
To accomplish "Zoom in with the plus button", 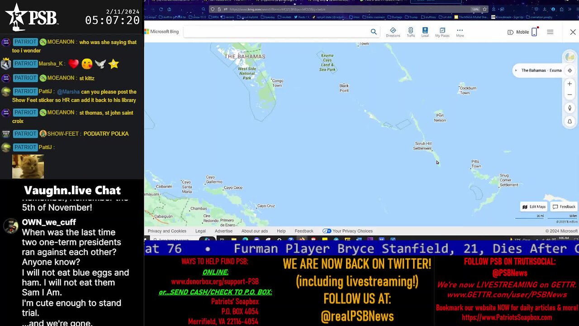I will [x=570, y=84].
